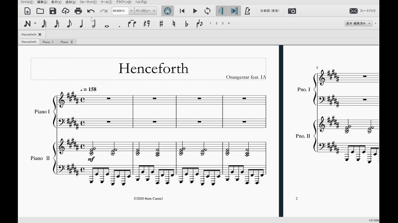Select 16th note duration

point(57,24)
